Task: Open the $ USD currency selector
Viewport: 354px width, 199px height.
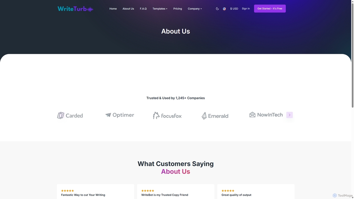Action: [x=234, y=9]
